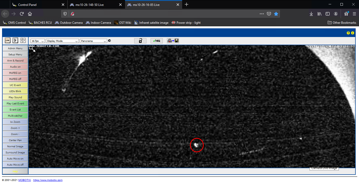Viewport: 359px width, 184px height.
Task: Open the Display Mode dropdown
Action: point(62,41)
